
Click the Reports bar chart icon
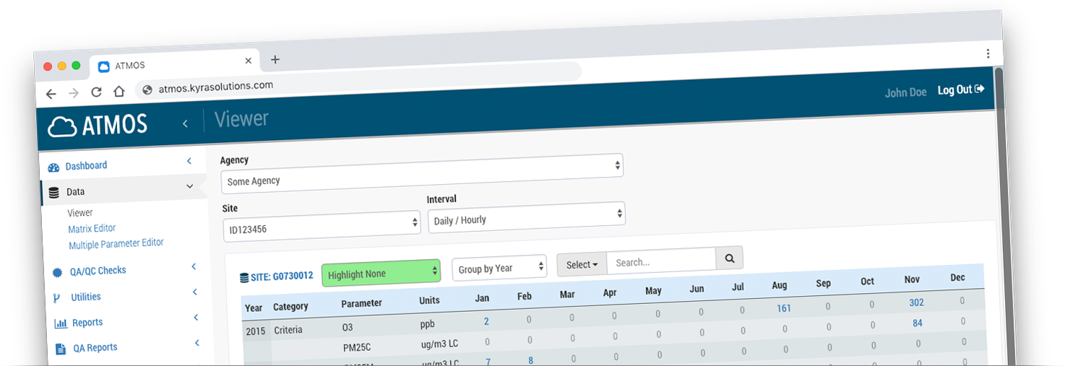[61, 324]
